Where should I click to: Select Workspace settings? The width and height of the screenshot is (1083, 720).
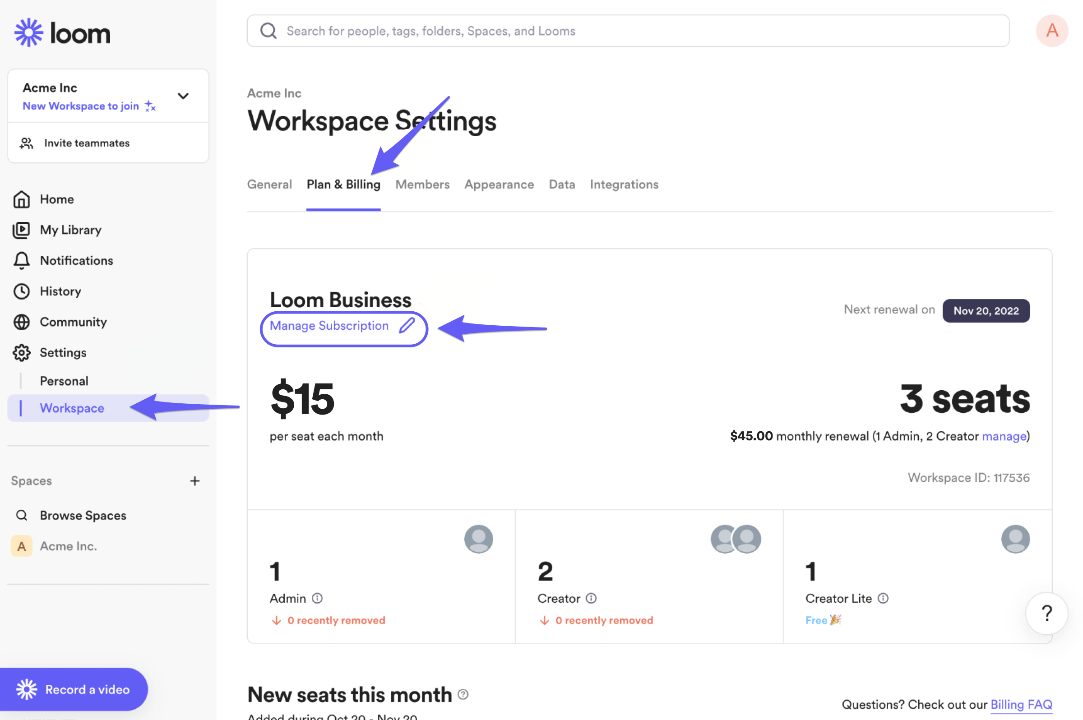pos(108,408)
